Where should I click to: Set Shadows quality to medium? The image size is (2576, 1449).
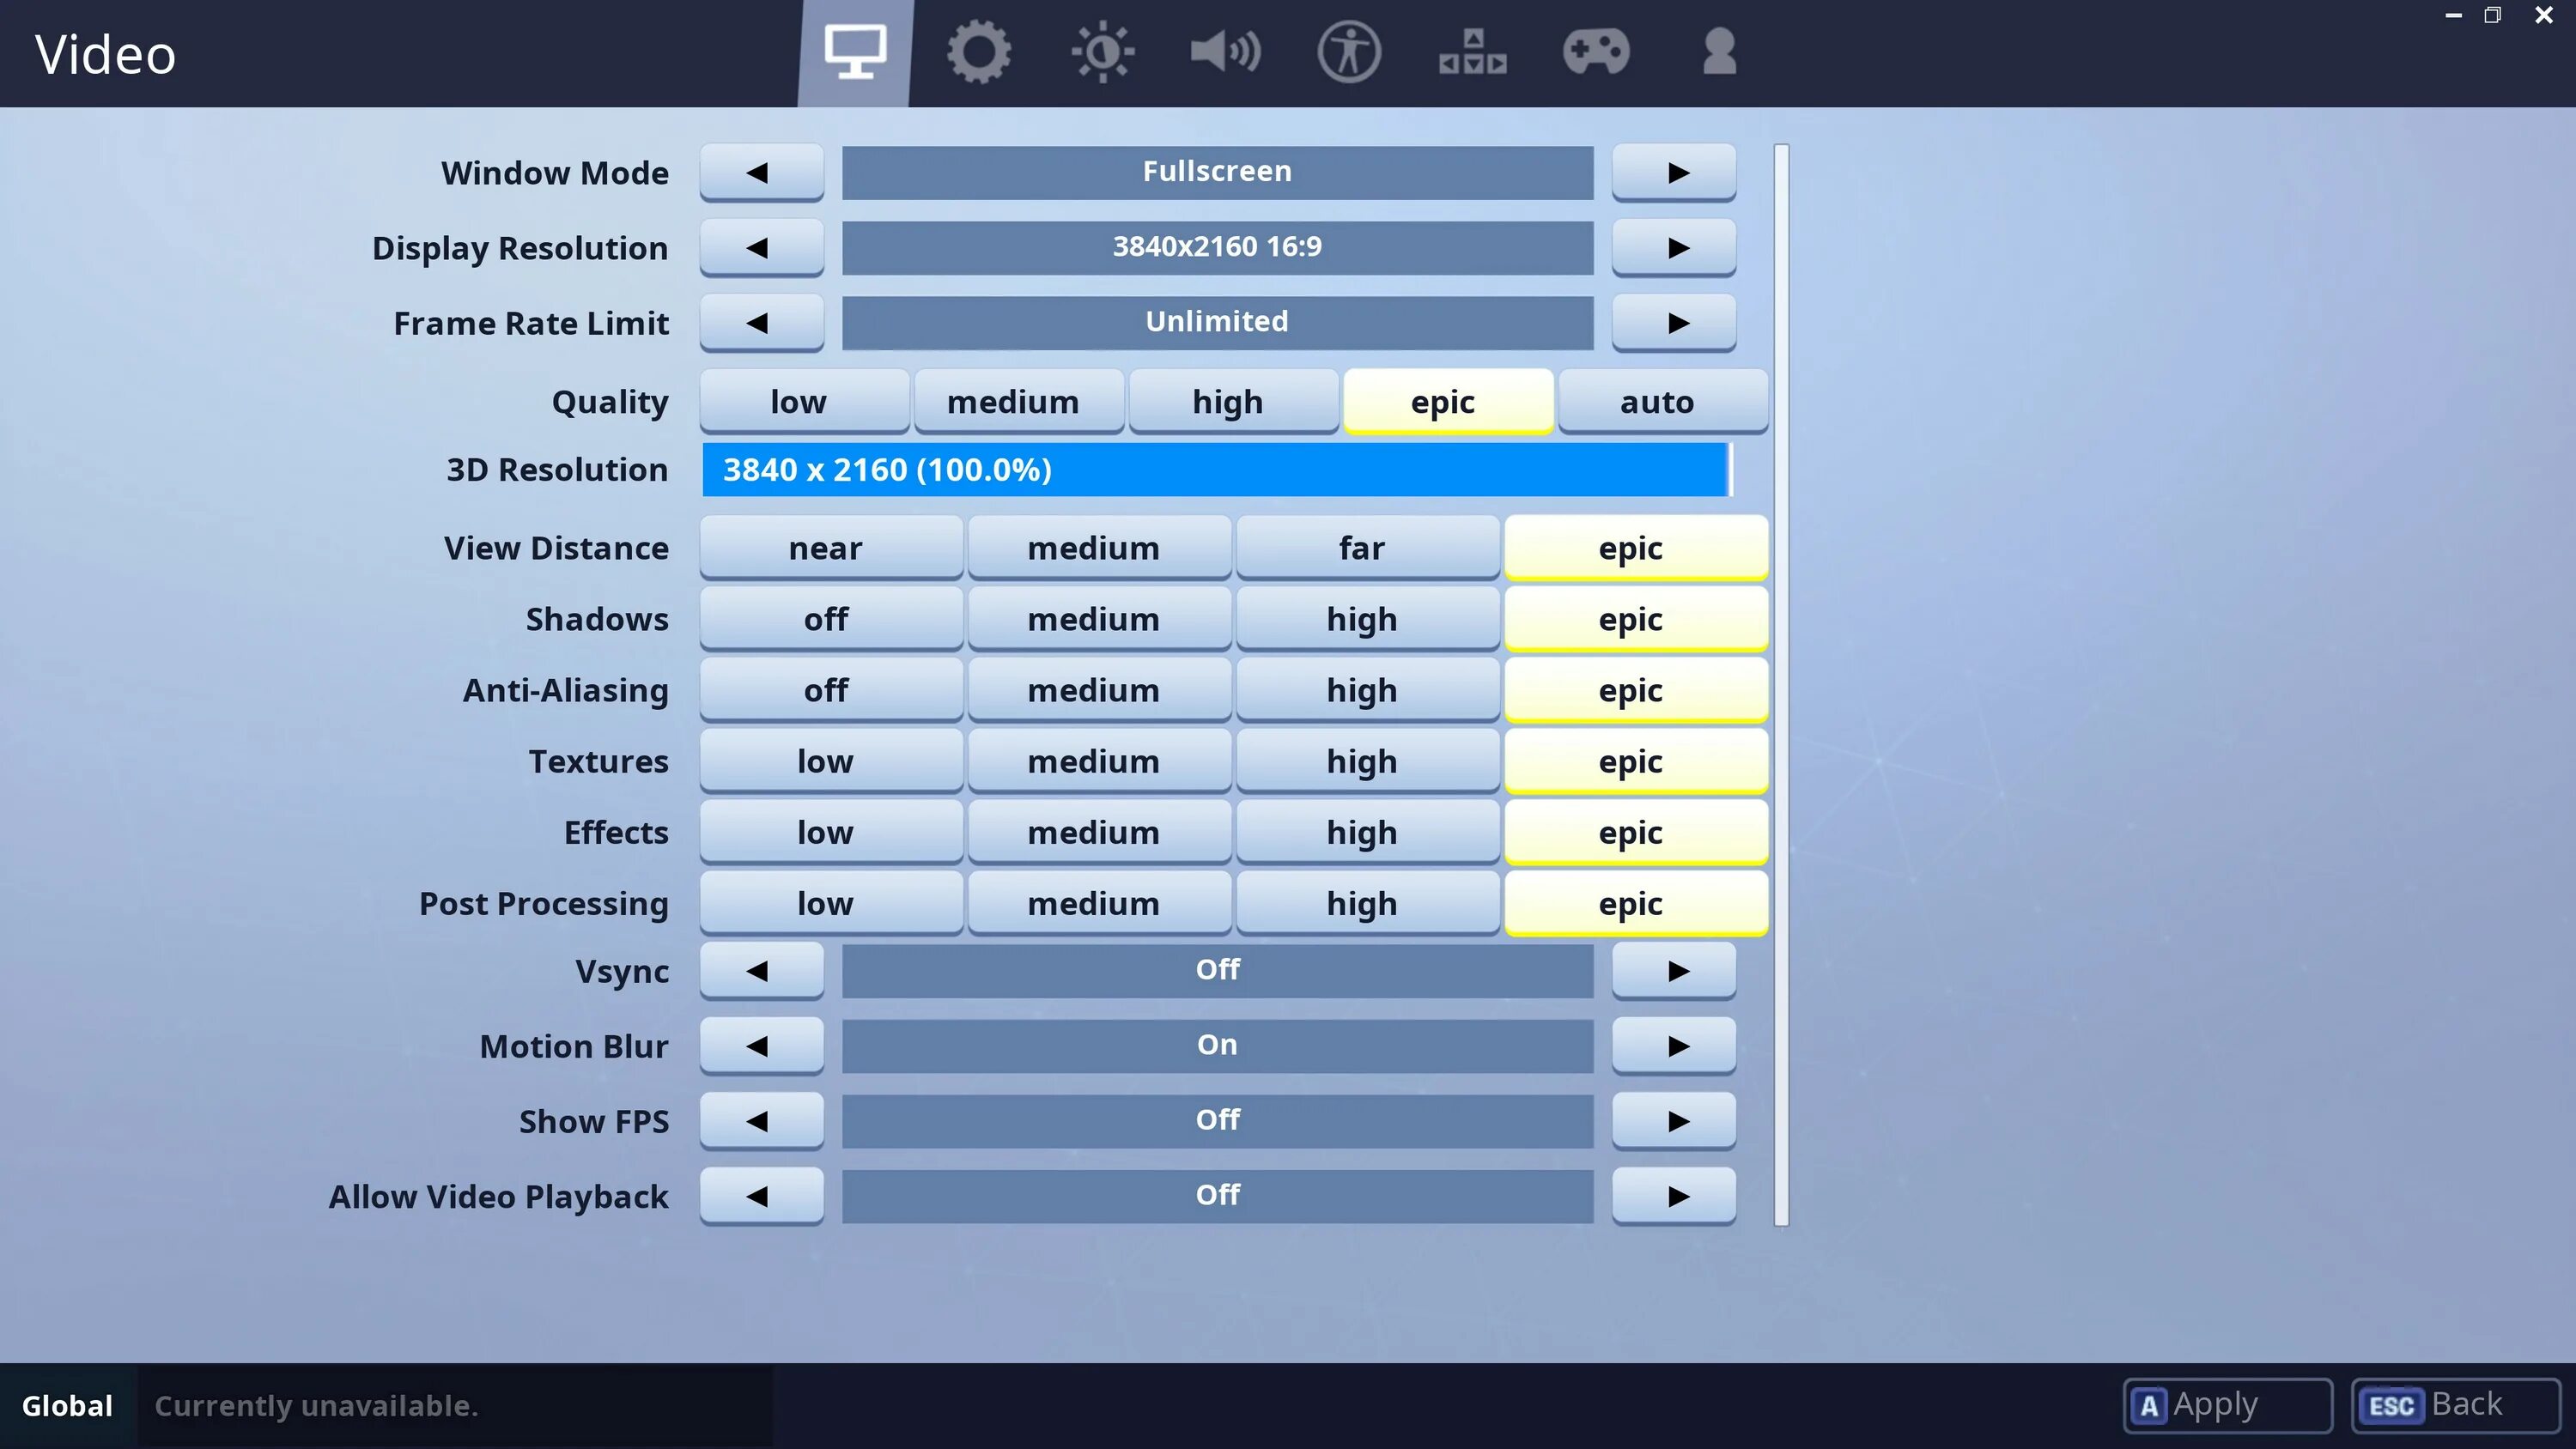(x=1093, y=619)
